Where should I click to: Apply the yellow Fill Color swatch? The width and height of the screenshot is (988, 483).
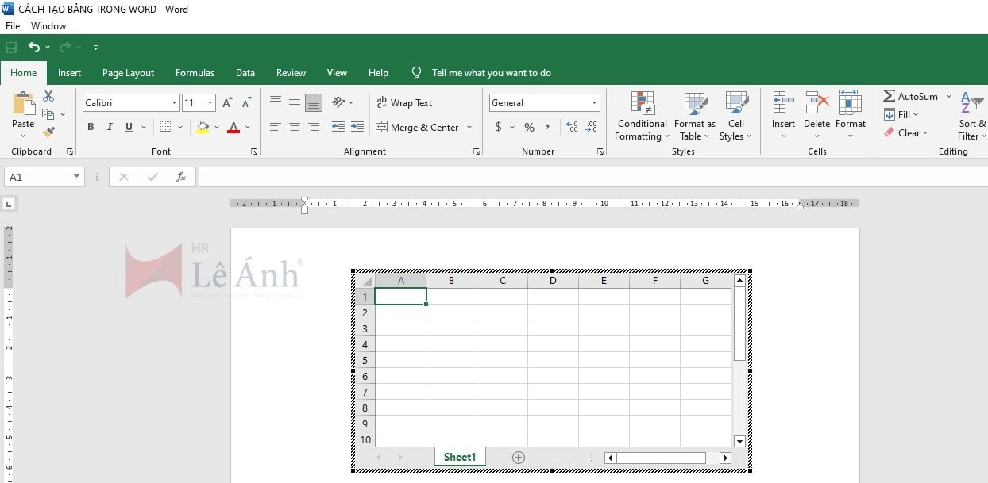pos(203,127)
